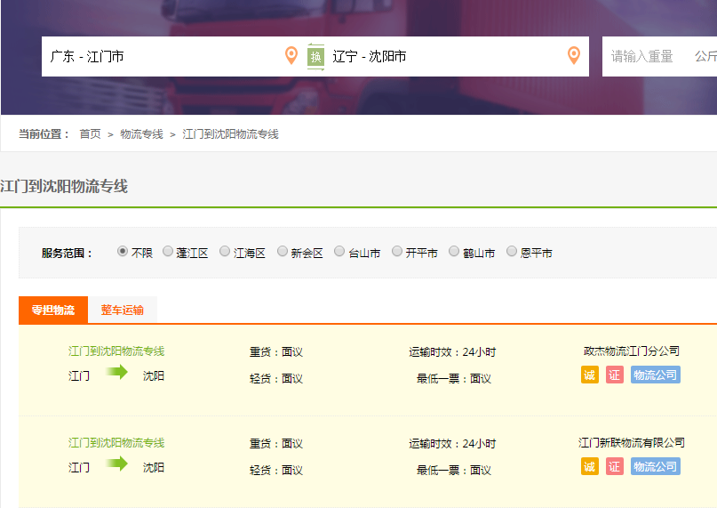Click origin field 广东 - 江门市
Screen dimensions: 717x508
pos(163,56)
